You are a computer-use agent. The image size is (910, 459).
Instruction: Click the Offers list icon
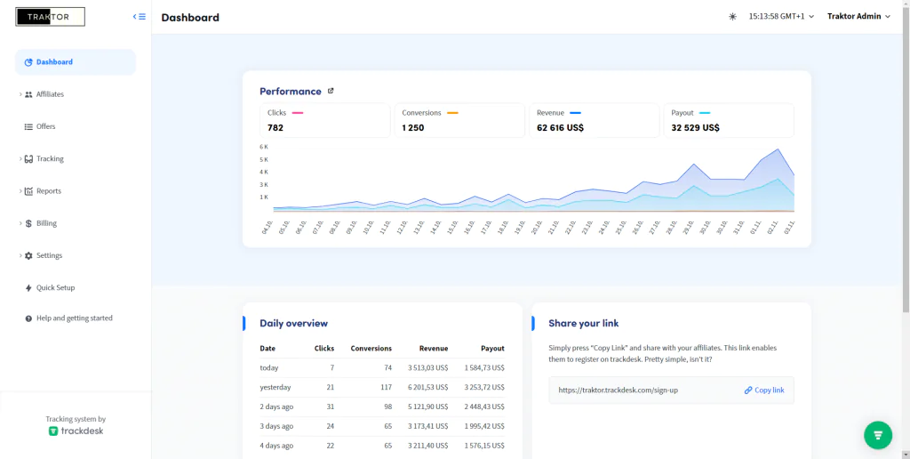click(x=28, y=126)
